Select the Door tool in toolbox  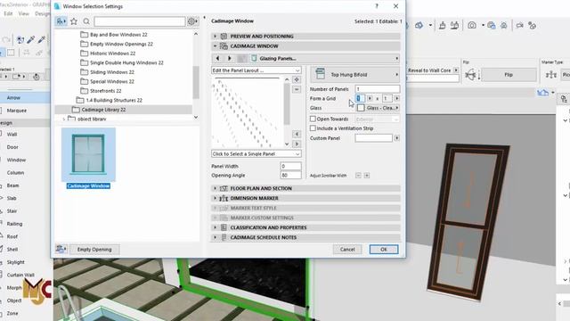point(12,147)
